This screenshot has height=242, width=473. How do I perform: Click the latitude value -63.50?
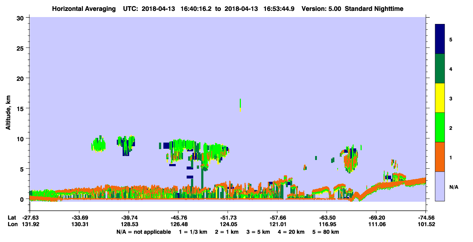point(327,218)
